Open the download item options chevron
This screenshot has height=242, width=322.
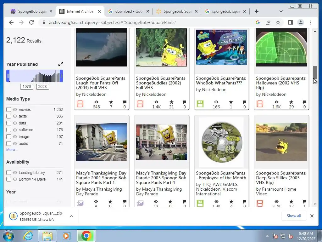click(71, 216)
